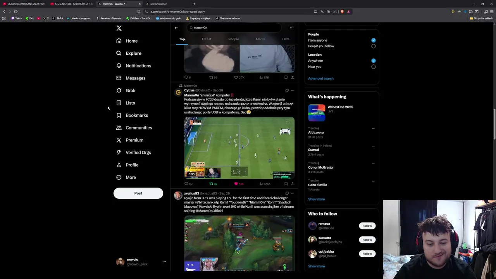
Task: Follow remsua
Action: (367, 226)
